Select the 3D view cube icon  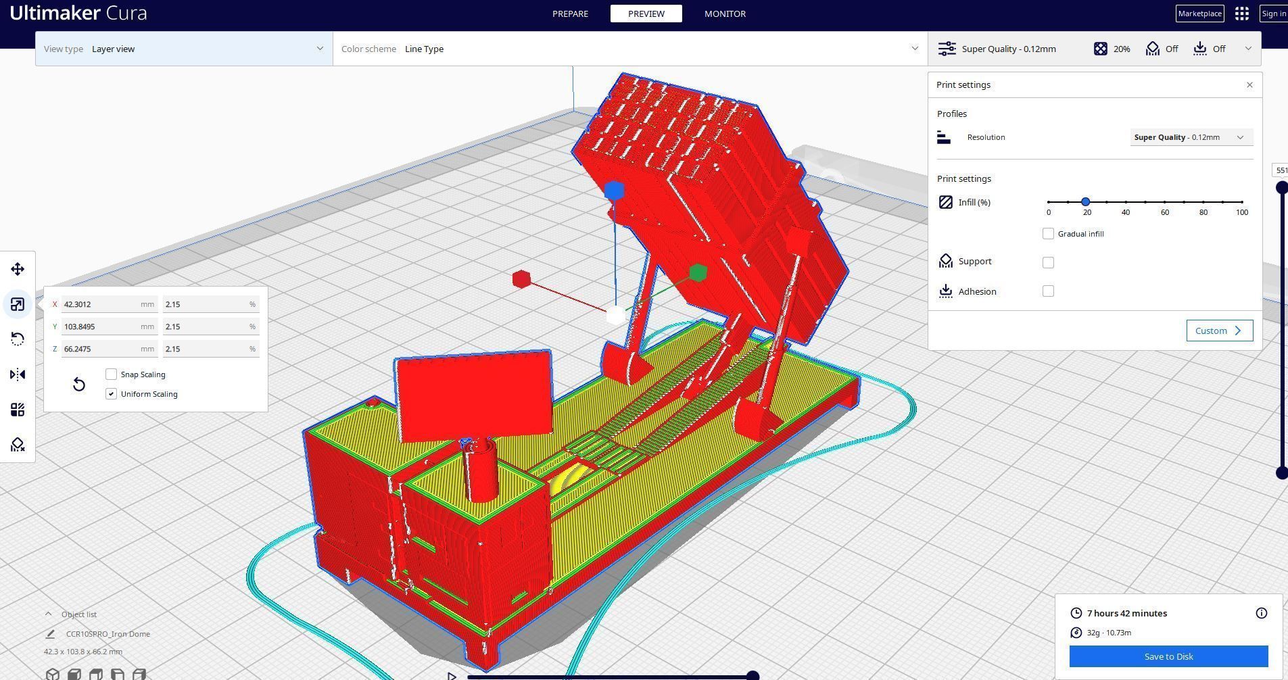tap(52, 674)
